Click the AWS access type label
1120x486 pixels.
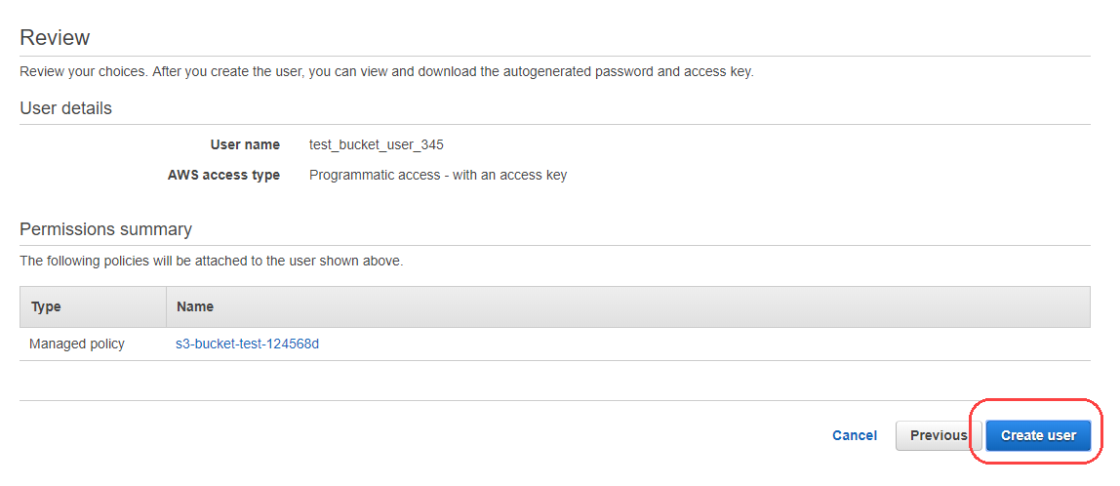(x=223, y=175)
